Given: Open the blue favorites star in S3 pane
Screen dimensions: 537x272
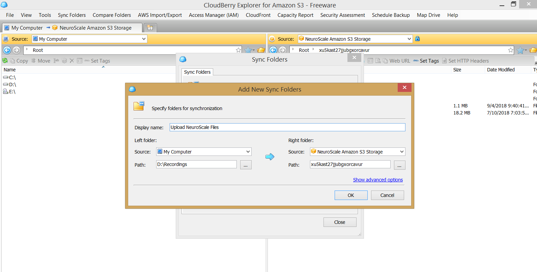Looking at the screenshot, I should (x=521, y=50).
